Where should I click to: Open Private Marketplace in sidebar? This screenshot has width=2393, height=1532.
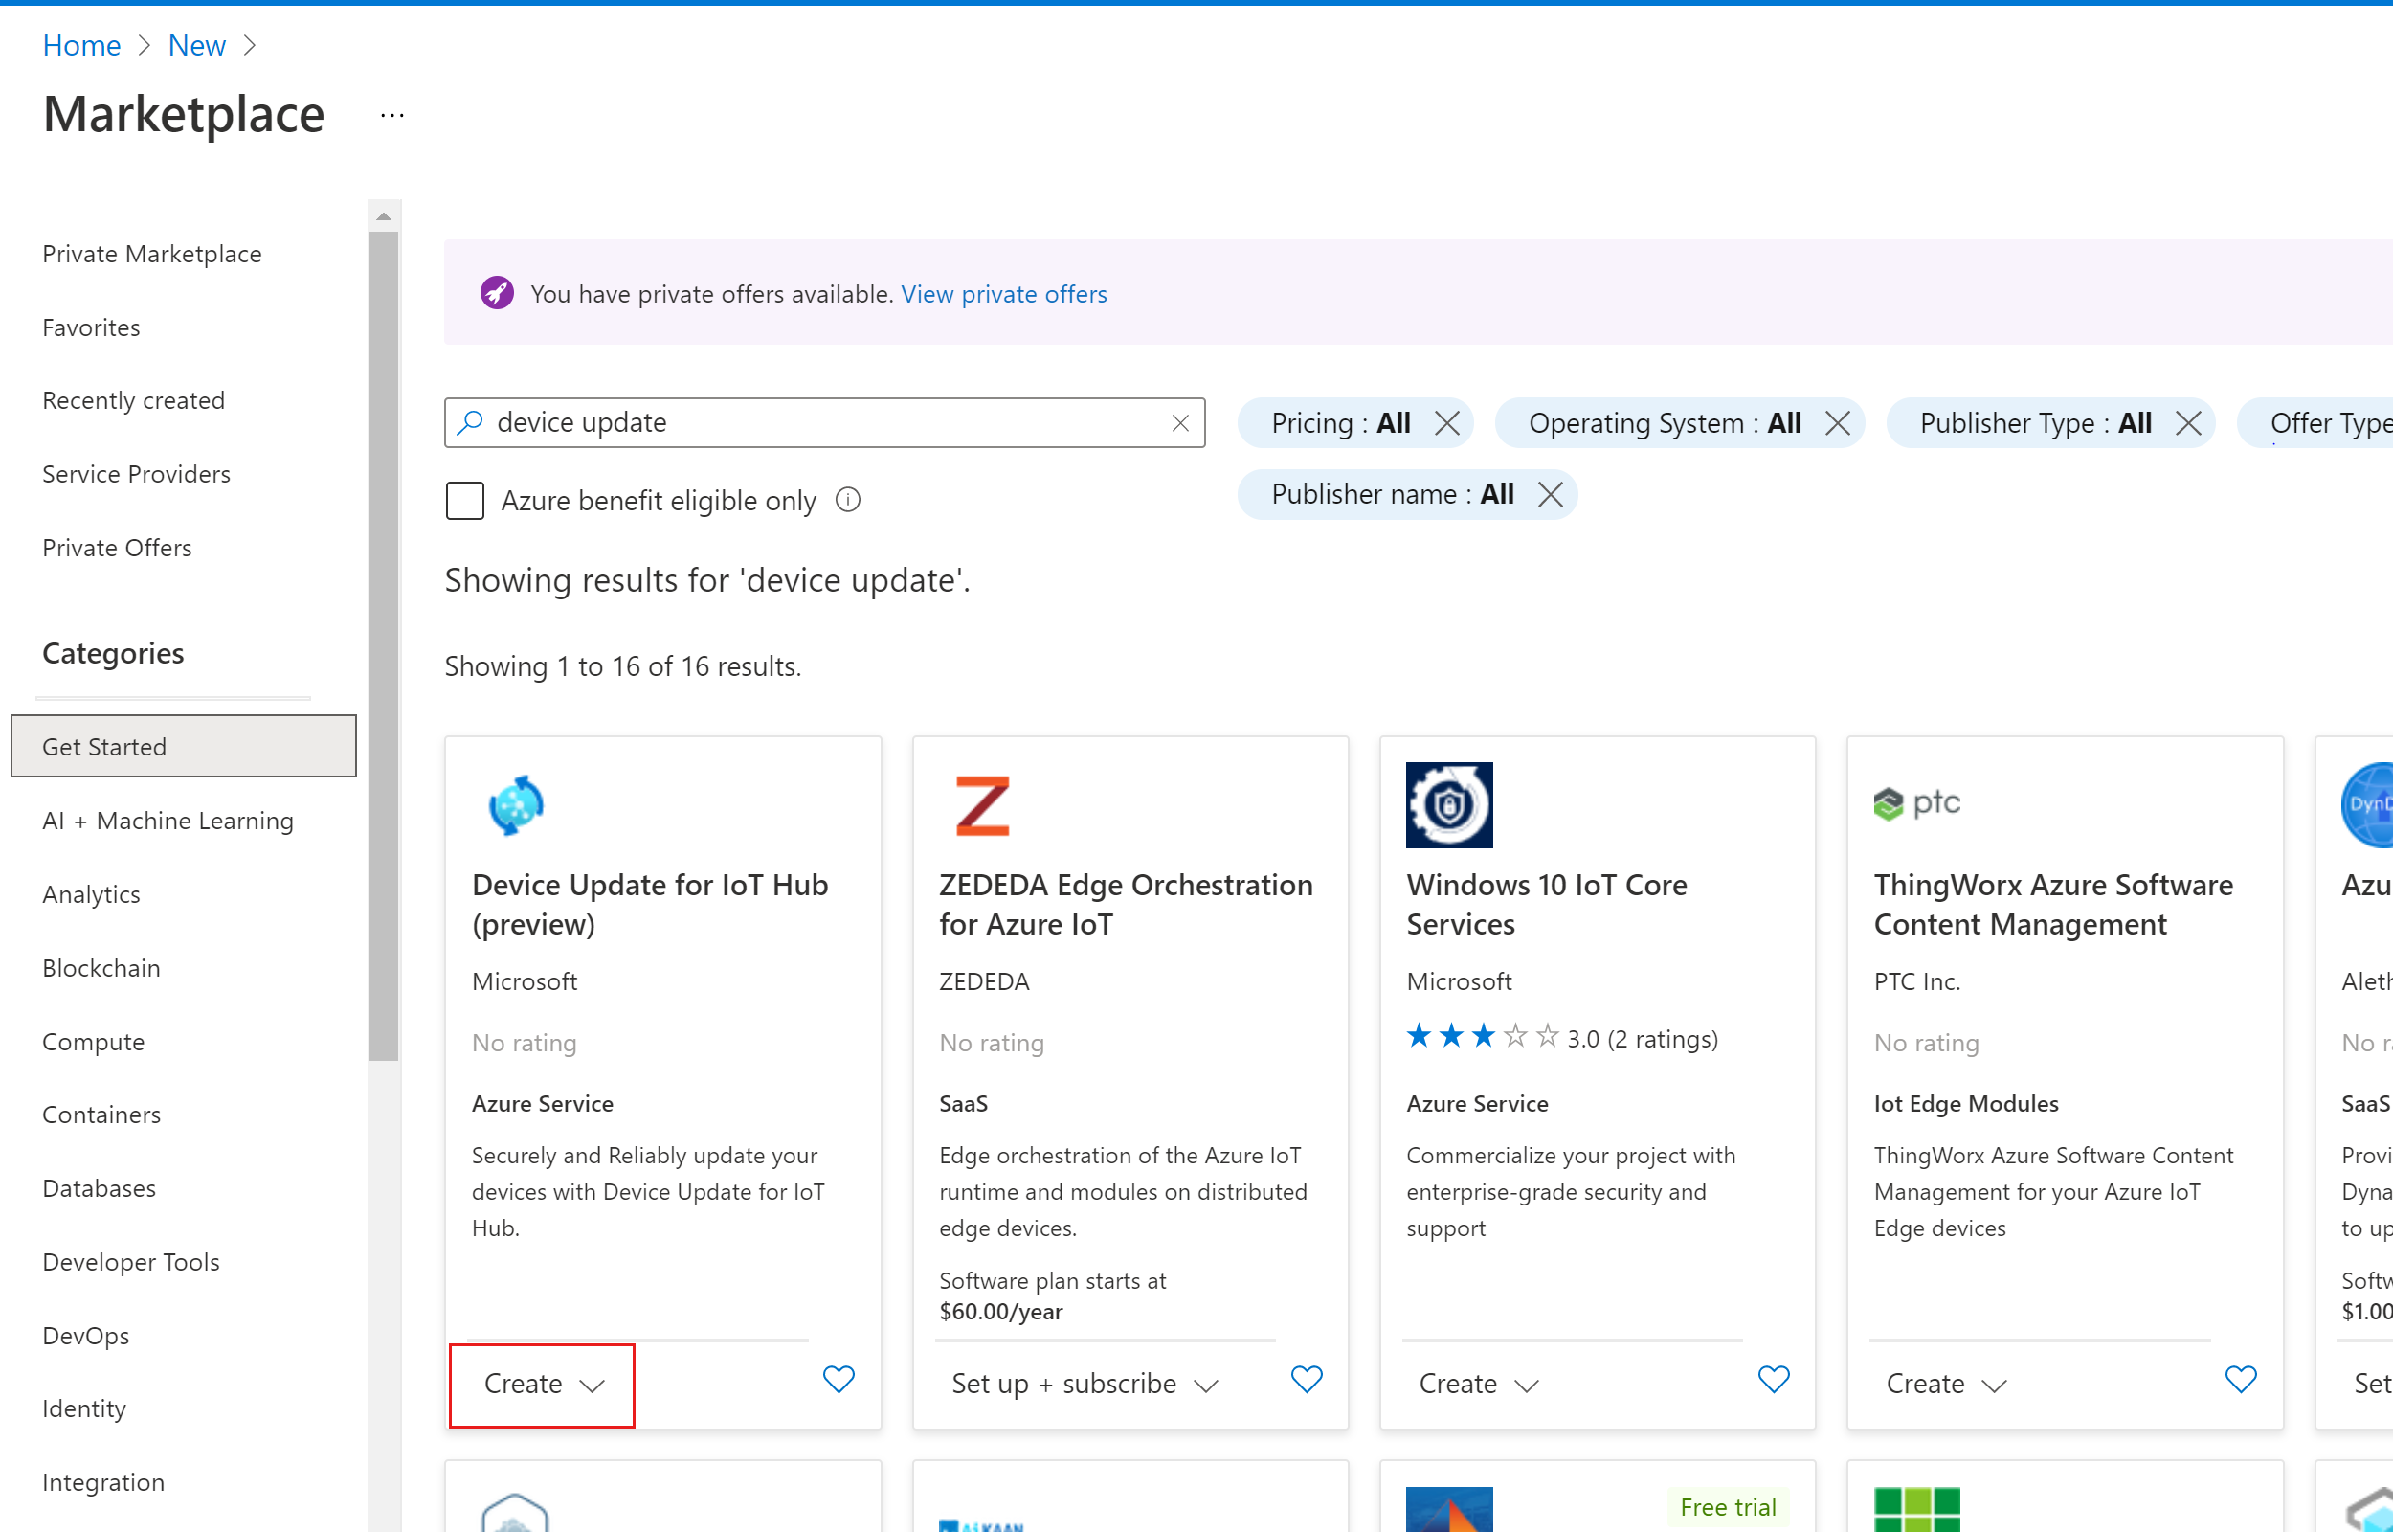click(x=152, y=254)
